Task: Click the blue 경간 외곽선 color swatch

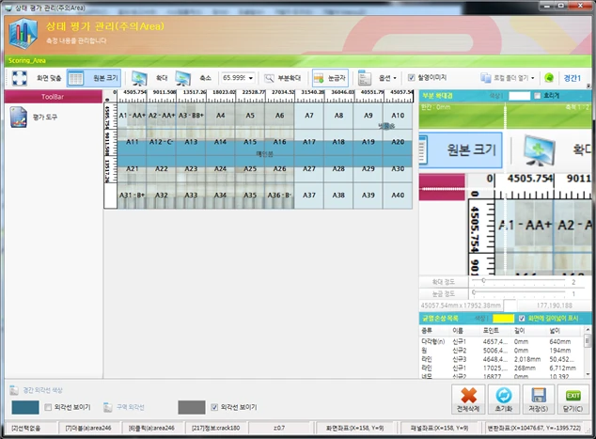Action: point(25,407)
